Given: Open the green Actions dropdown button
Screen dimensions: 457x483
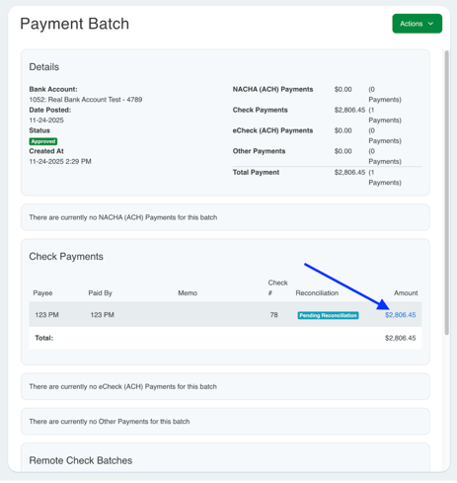Looking at the screenshot, I should pyautogui.click(x=417, y=24).
